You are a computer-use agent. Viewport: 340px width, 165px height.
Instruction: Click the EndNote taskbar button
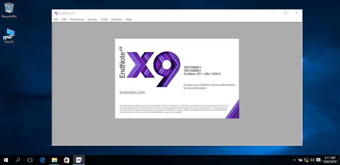pos(79,160)
